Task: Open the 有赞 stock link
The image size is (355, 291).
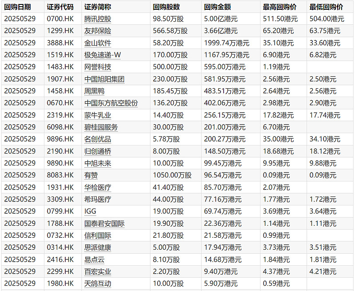Action: tap(91, 175)
